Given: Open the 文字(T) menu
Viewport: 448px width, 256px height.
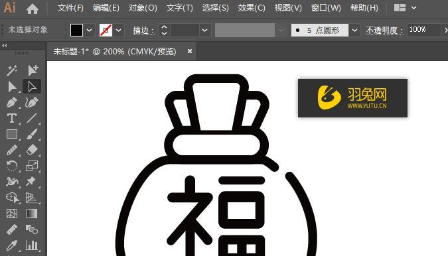Looking at the screenshot, I should (180, 8).
